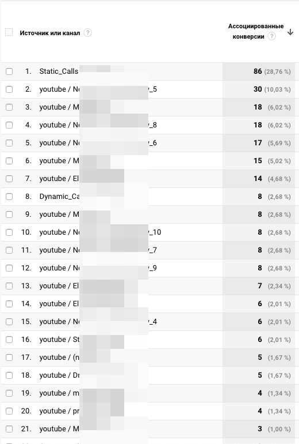Open youtube / Dr link in row 18

(60, 375)
